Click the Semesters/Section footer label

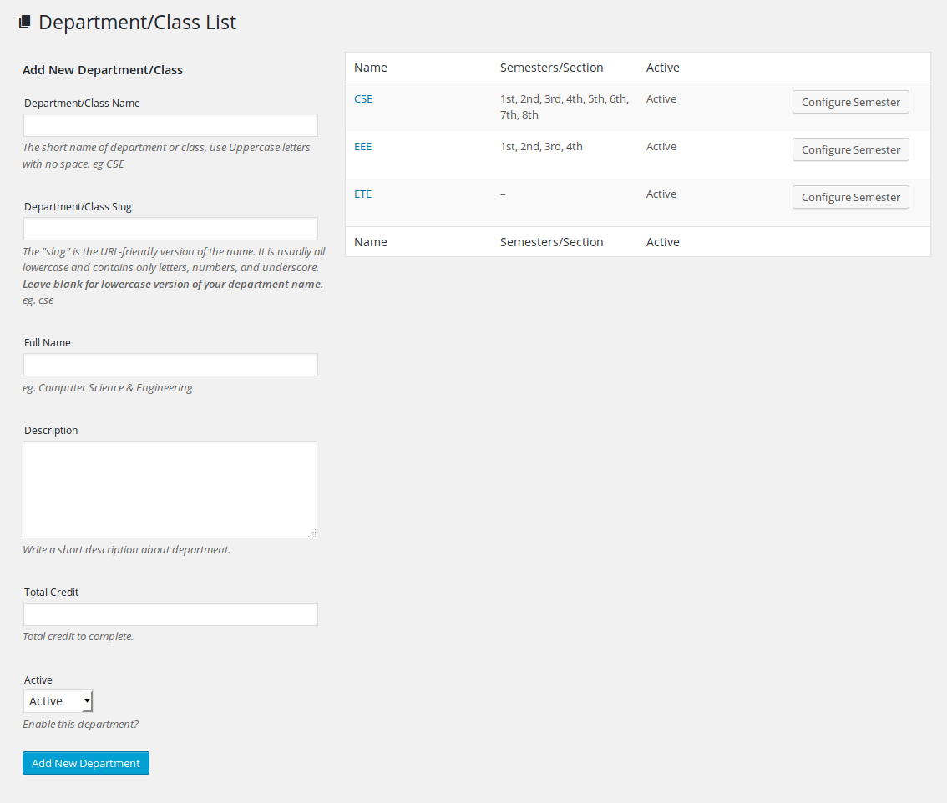click(x=551, y=242)
